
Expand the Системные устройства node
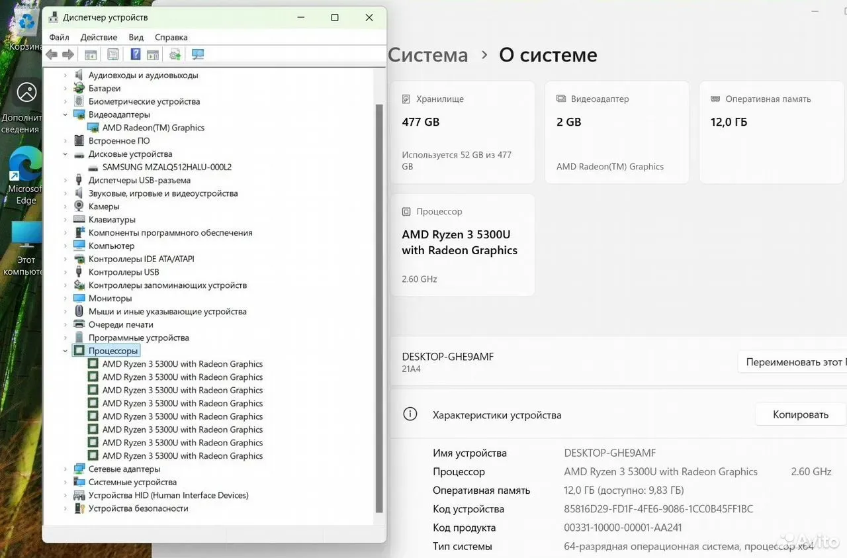point(66,482)
